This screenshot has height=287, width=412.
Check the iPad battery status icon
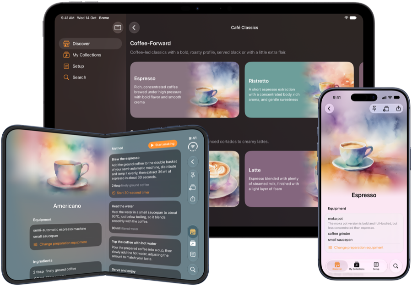353,17
